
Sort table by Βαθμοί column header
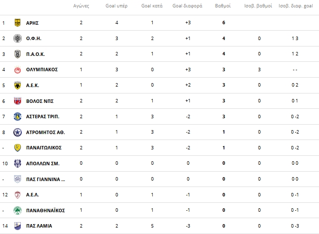[x=223, y=6]
